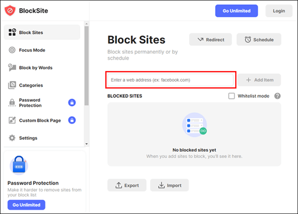Go to Password Protection sidebar item
Screen dimensions: 298x214
[42, 102]
